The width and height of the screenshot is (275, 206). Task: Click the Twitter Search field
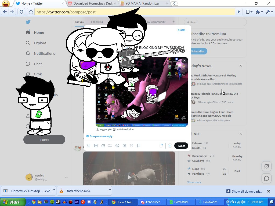215,22
